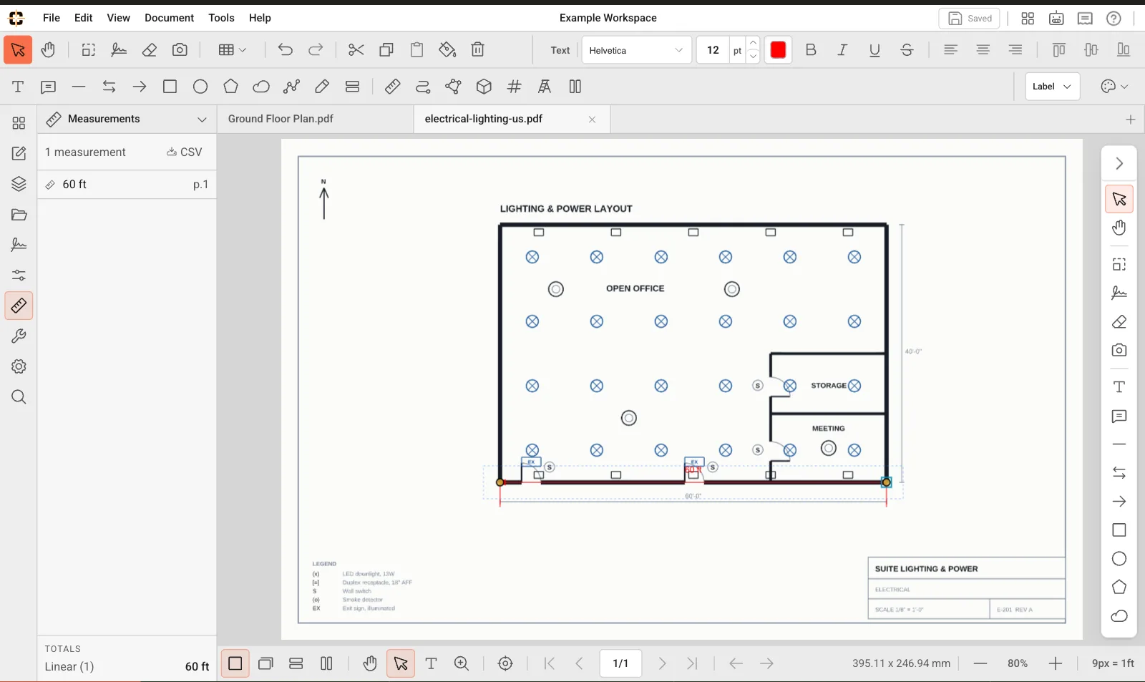Click the scissors cut icon
Viewport: 1145px width, 682px height.
pyautogui.click(x=356, y=49)
